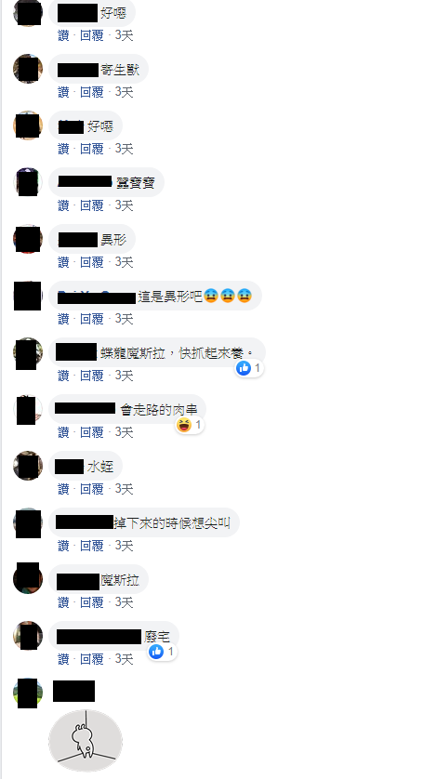
Task: Click the avatar next to the 水蛭 comment
Action: (28, 466)
